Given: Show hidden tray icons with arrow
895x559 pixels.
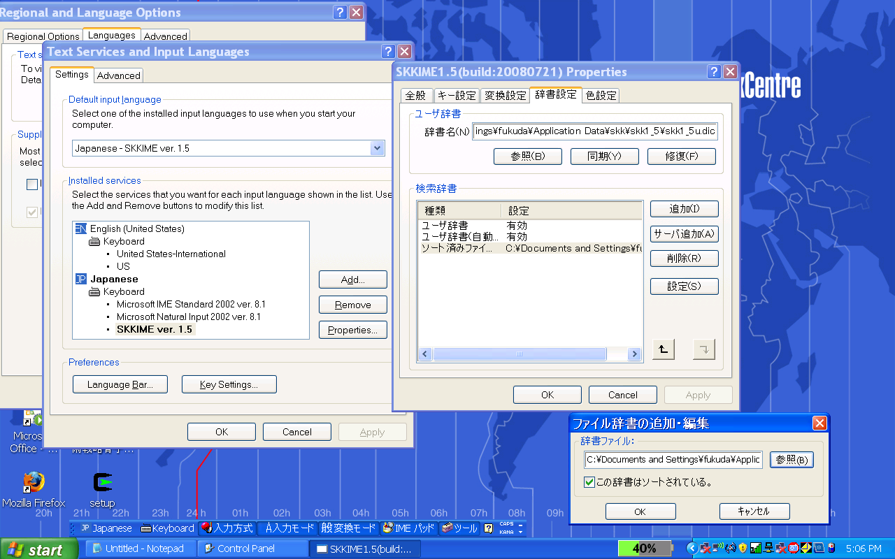Looking at the screenshot, I should pyautogui.click(x=693, y=549).
